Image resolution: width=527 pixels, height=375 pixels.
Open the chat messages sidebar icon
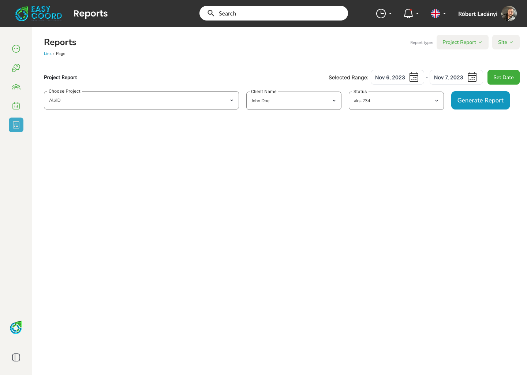point(16,49)
